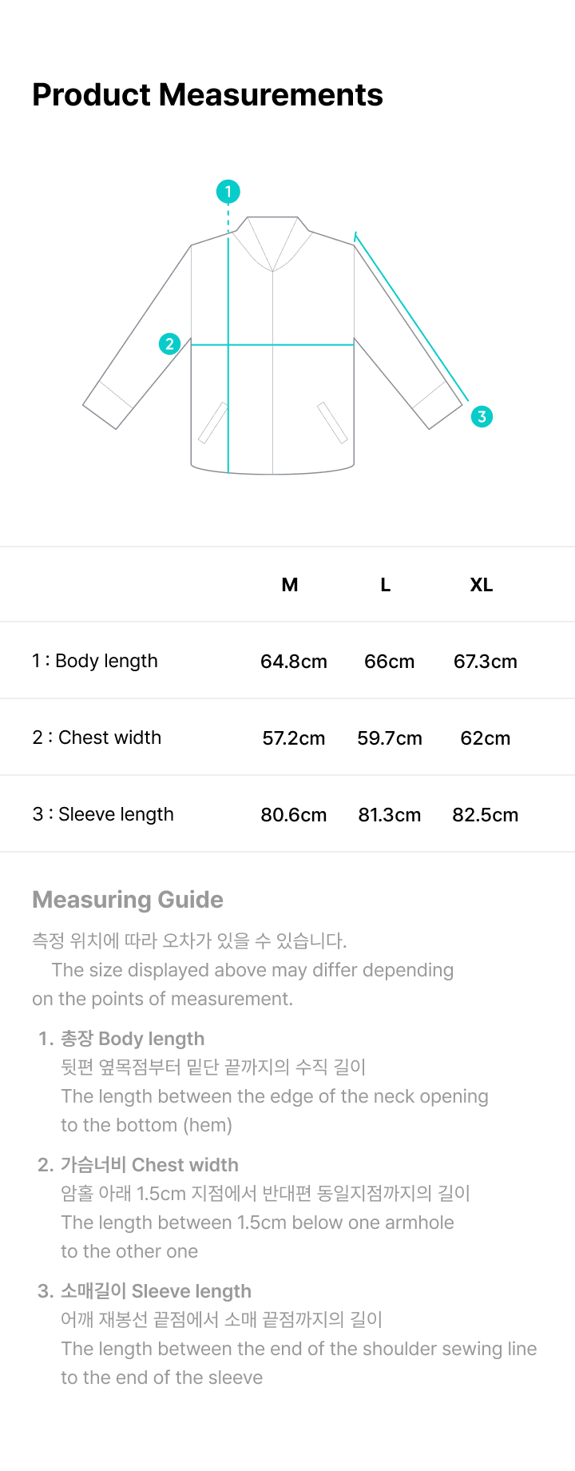Click the 소매길이 Sleeve length guide item
Viewport: 575px width, 1471px height.
tap(145, 1291)
